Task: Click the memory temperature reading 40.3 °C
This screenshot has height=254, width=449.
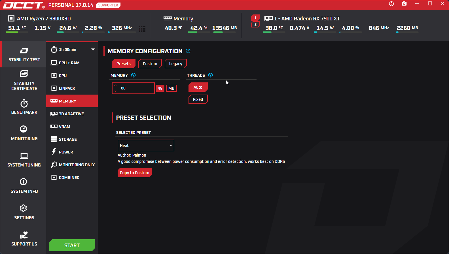Action: pyautogui.click(x=174, y=28)
